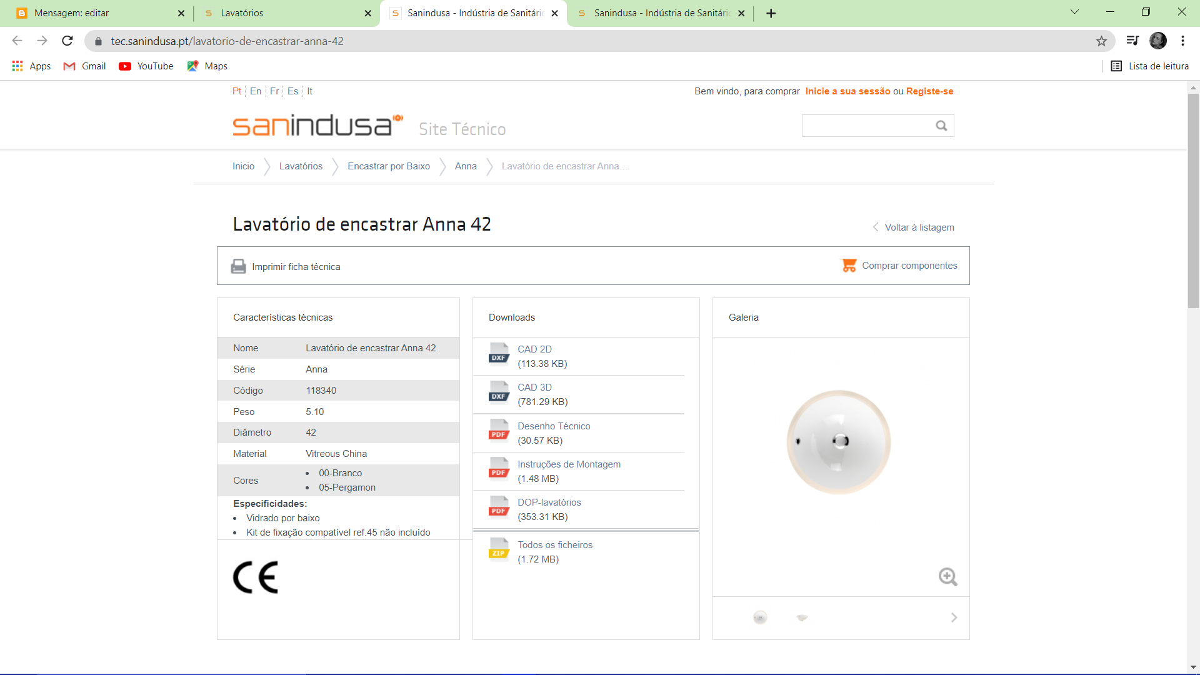
Task: Click the shopping cart icon
Action: 849,266
